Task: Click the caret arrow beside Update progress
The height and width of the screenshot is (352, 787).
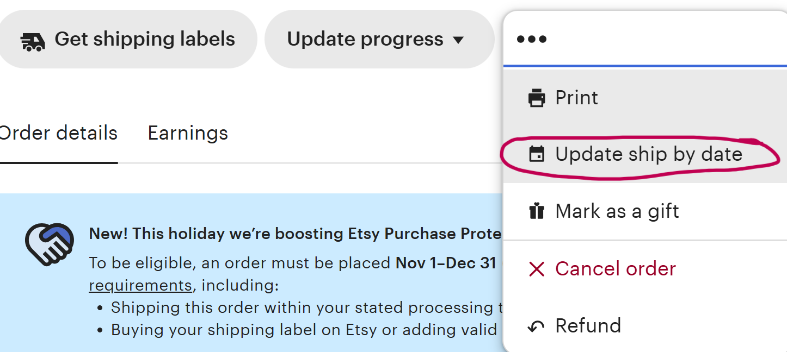Action: pyautogui.click(x=458, y=40)
